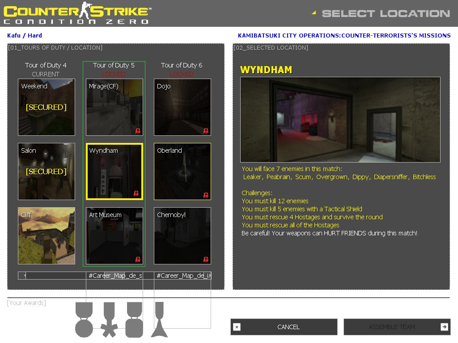The width and height of the screenshot is (458, 343).
Task: Click the Wyndham location preview image
Action: pos(340,120)
